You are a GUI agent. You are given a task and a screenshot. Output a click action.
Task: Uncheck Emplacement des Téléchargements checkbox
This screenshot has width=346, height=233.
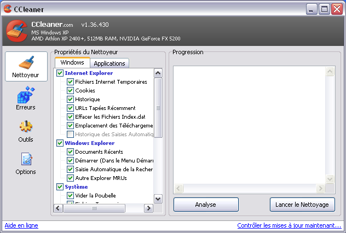click(x=70, y=126)
